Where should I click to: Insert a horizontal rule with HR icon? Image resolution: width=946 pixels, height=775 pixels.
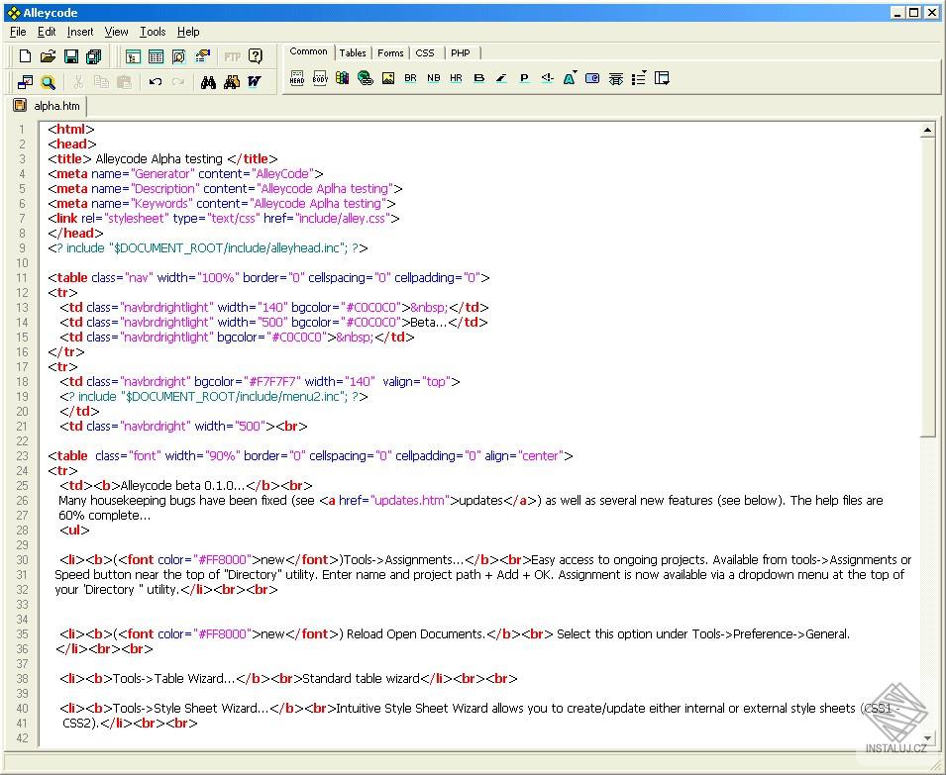point(455,77)
